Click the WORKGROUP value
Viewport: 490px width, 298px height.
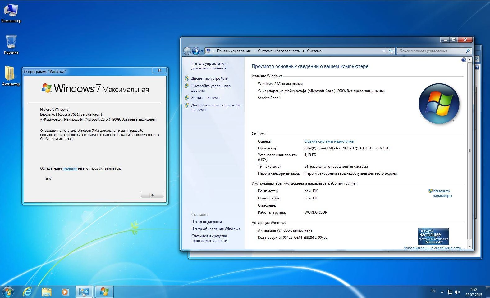point(316,212)
